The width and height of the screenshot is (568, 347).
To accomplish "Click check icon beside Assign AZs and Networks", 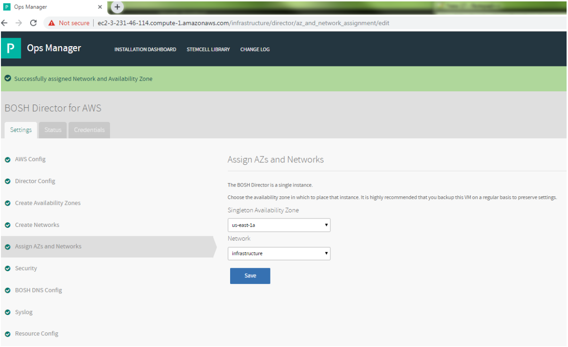I will [x=8, y=247].
